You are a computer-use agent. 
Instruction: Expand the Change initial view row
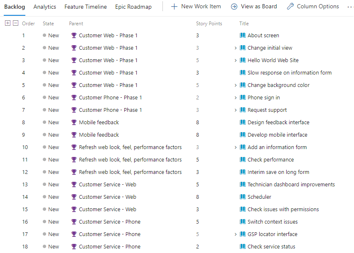(236, 48)
